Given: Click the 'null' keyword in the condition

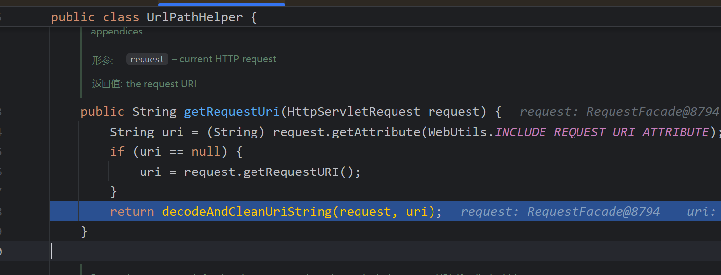Looking at the screenshot, I should click(x=206, y=151).
